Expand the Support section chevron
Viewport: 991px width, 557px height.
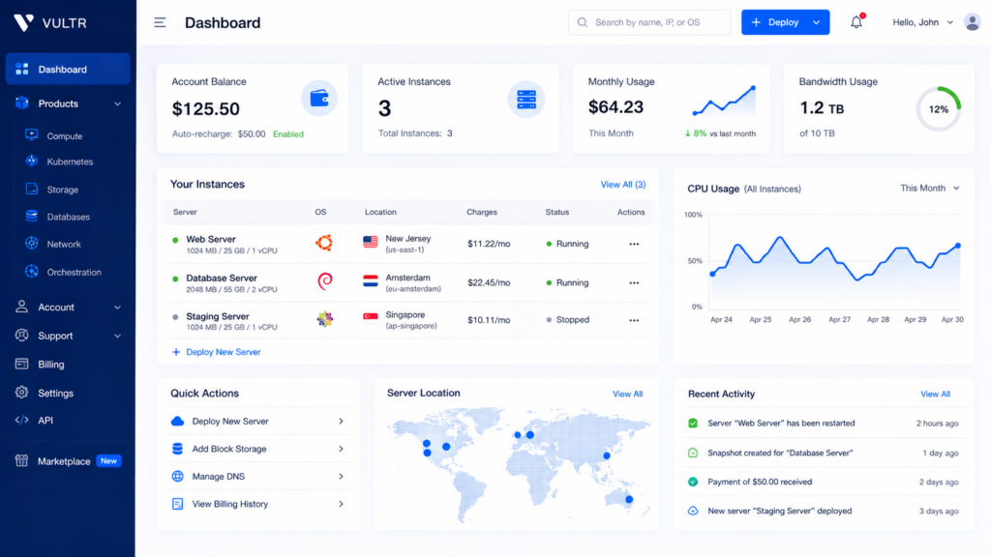coord(117,336)
